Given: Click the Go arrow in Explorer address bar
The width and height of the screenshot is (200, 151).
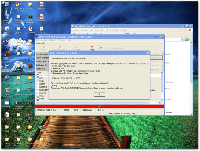Looking at the screenshot, I should click(186, 40).
